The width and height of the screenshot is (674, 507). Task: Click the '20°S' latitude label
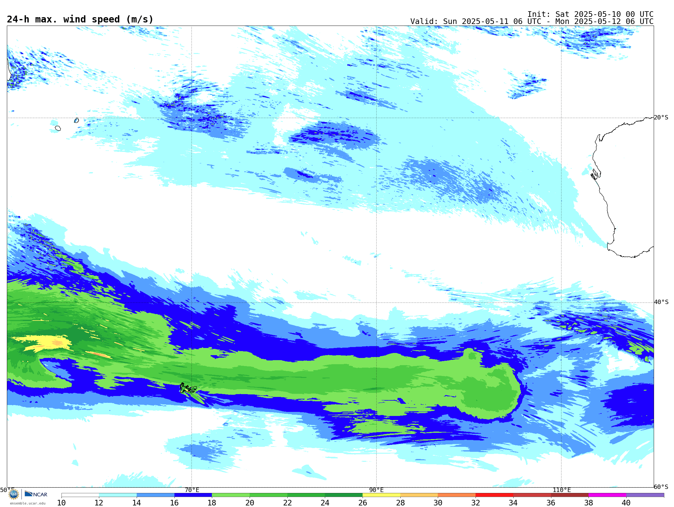(x=661, y=118)
